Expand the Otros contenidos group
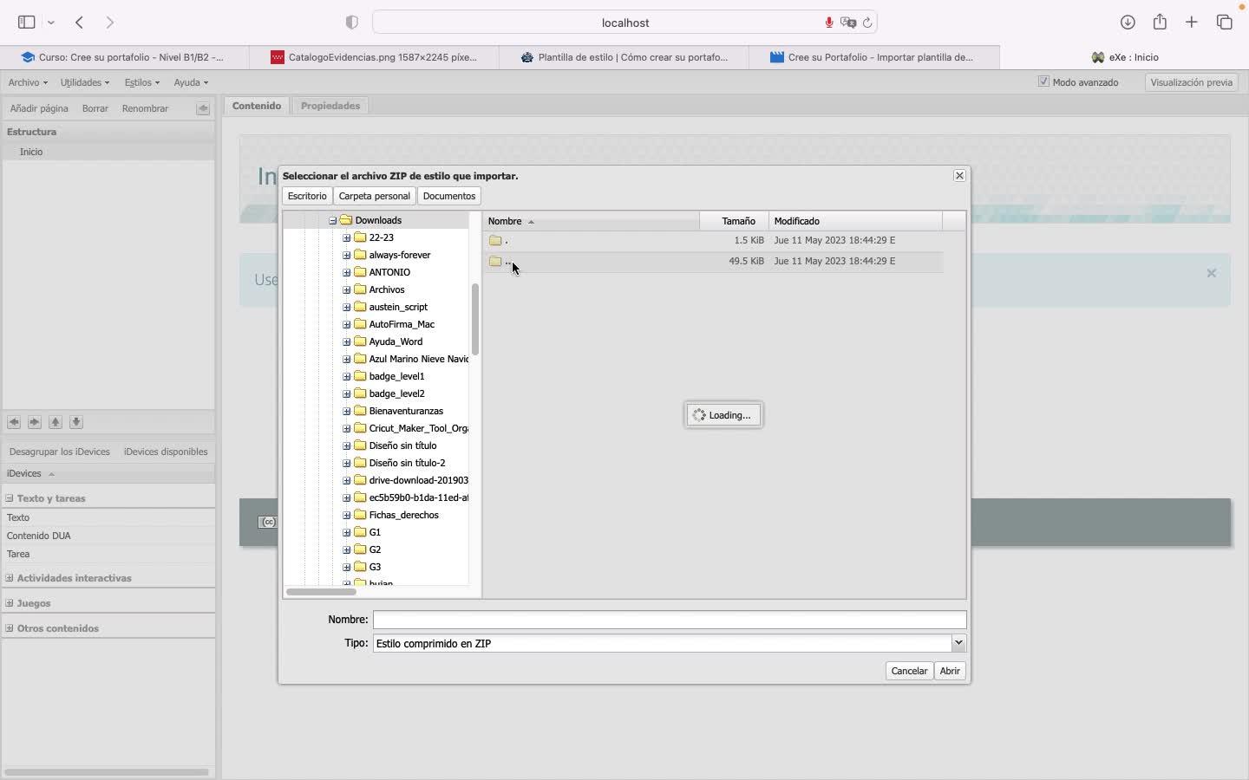This screenshot has width=1249, height=780. (x=10, y=628)
